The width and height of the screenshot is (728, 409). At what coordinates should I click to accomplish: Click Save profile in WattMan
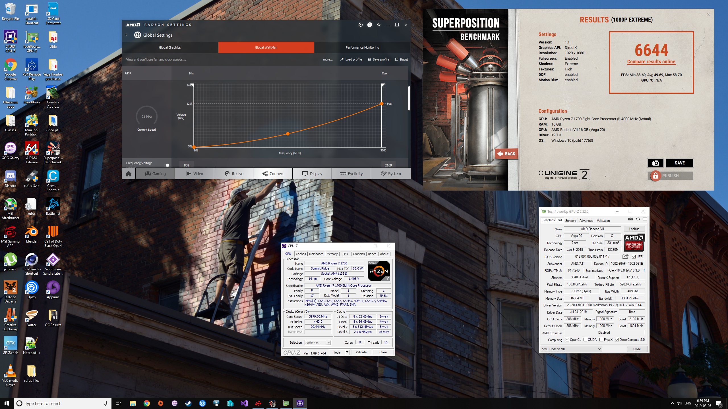(379, 59)
